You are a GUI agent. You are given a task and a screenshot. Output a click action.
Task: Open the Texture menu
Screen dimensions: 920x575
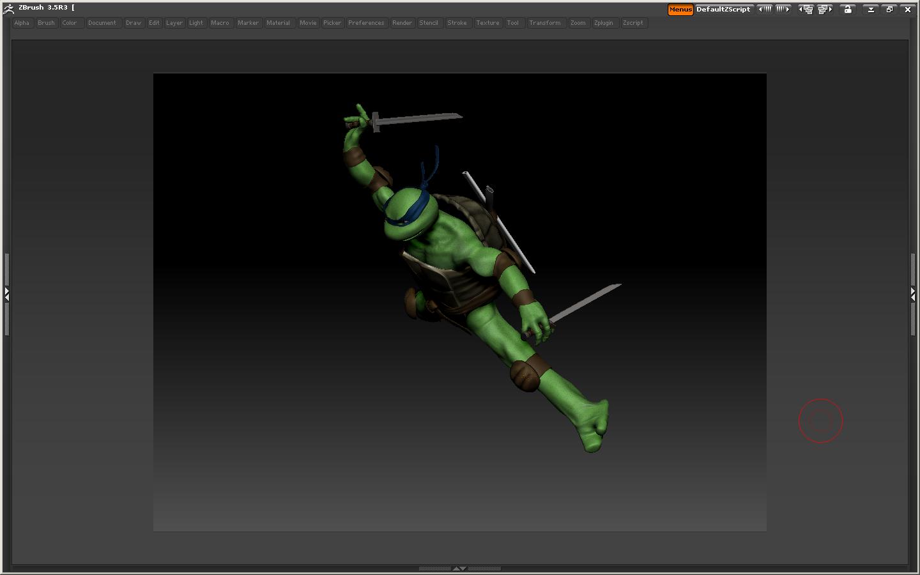487,23
